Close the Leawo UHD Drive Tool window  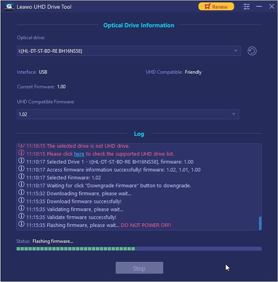click(272, 7)
